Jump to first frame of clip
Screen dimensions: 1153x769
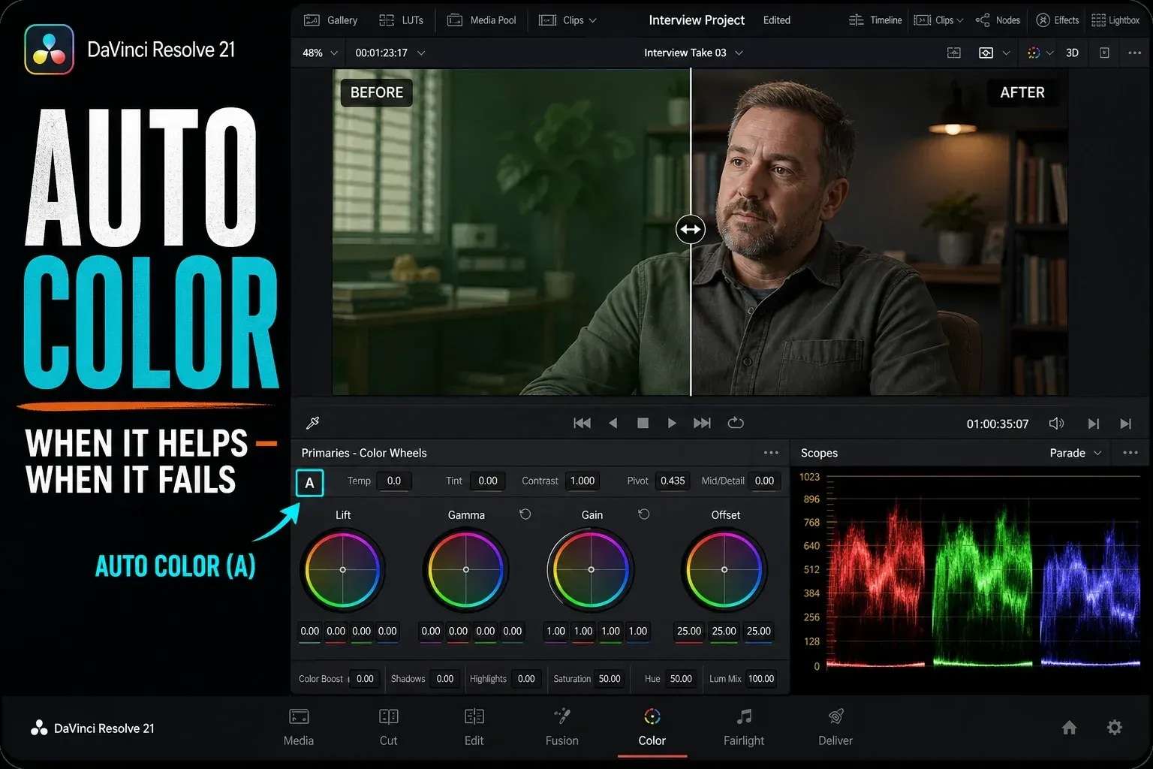[582, 423]
